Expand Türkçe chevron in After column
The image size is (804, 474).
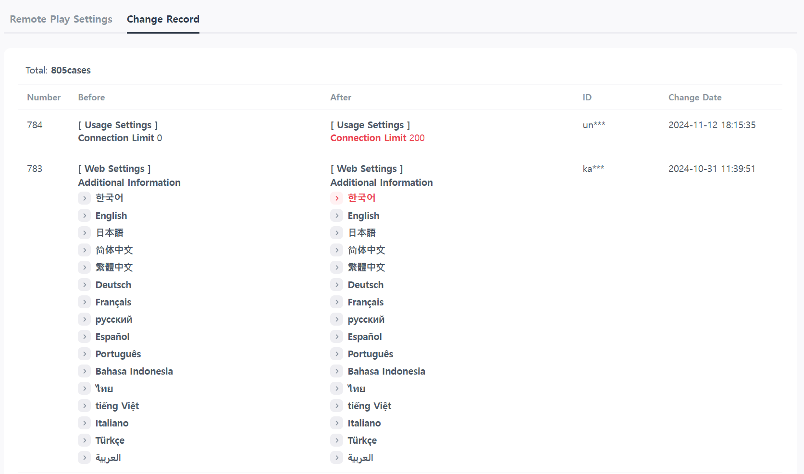(x=337, y=440)
